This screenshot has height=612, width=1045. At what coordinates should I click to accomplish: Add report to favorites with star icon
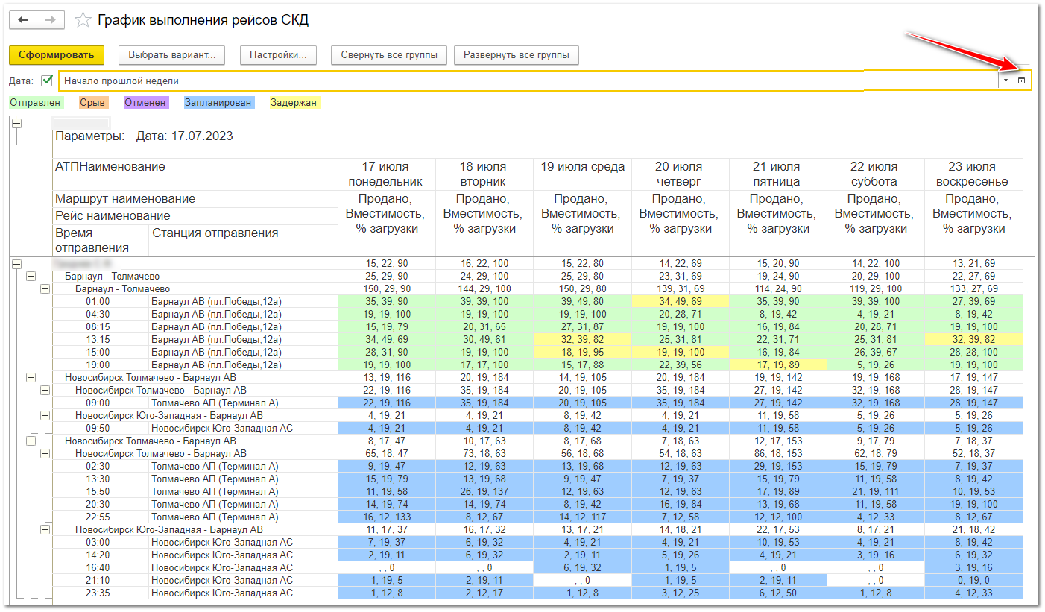point(83,20)
